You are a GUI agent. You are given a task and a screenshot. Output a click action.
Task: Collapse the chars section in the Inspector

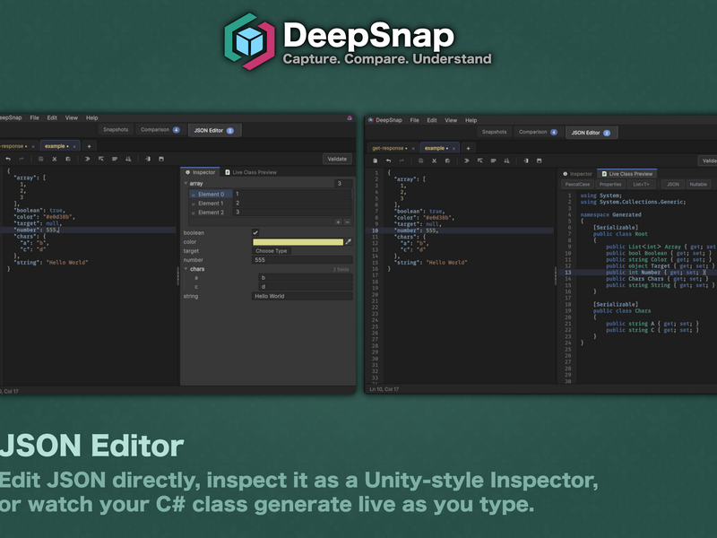tap(186, 269)
